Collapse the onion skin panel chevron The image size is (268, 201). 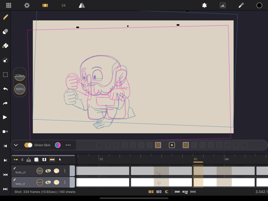tap(16, 145)
